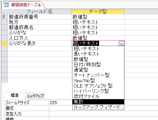Screen dimensions: 158x120
Task: Click the 都道府県名 field name cell
Action: point(39,27)
